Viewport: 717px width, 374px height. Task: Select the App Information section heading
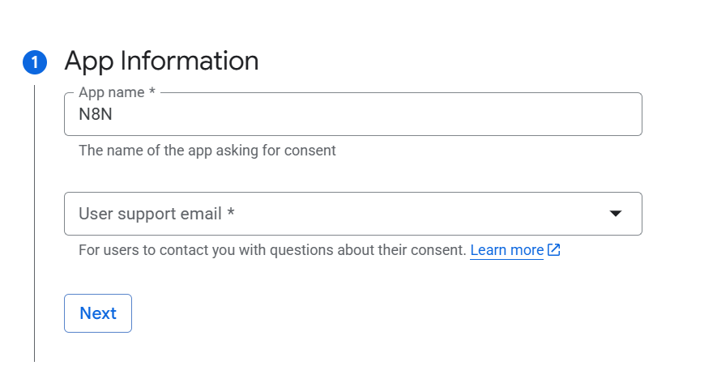click(x=161, y=61)
